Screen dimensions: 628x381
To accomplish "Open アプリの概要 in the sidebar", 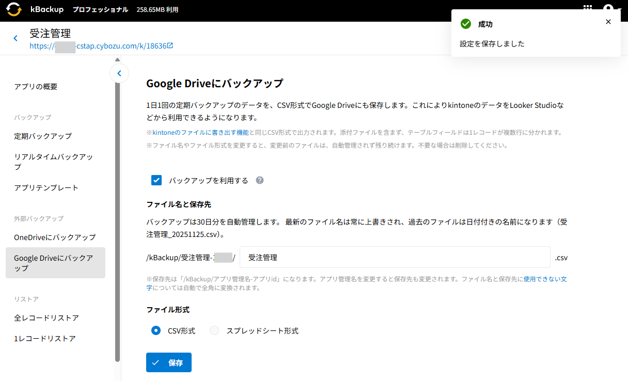I will tap(36, 87).
